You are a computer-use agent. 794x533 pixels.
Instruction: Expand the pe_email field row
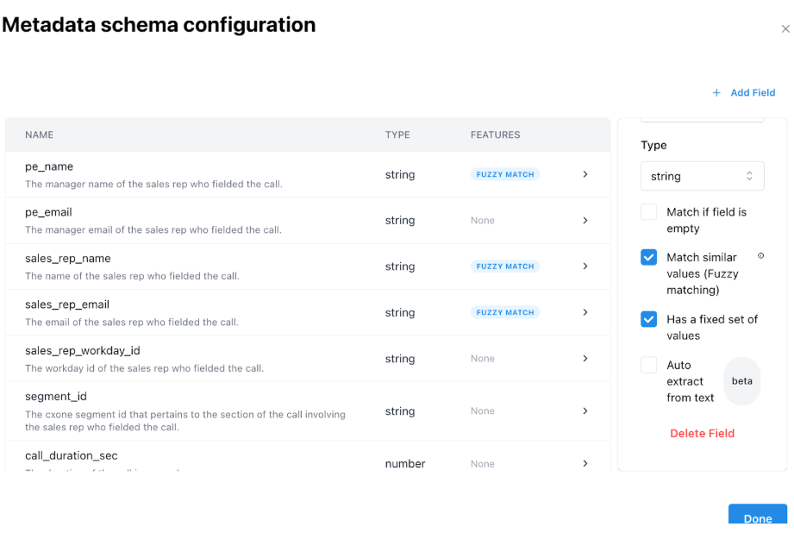pos(585,220)
